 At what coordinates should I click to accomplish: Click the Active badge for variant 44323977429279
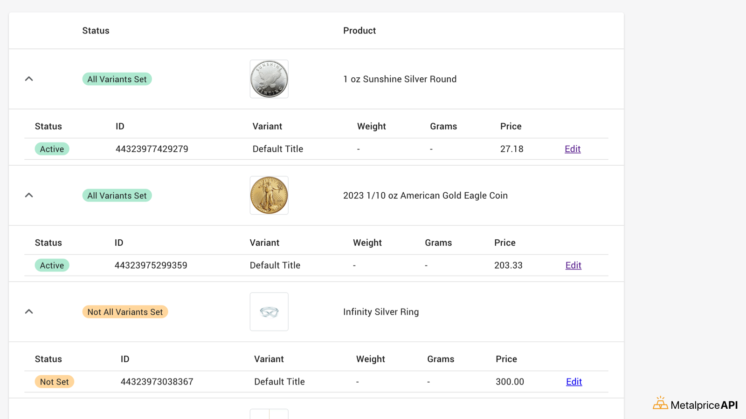click(52, 149)
